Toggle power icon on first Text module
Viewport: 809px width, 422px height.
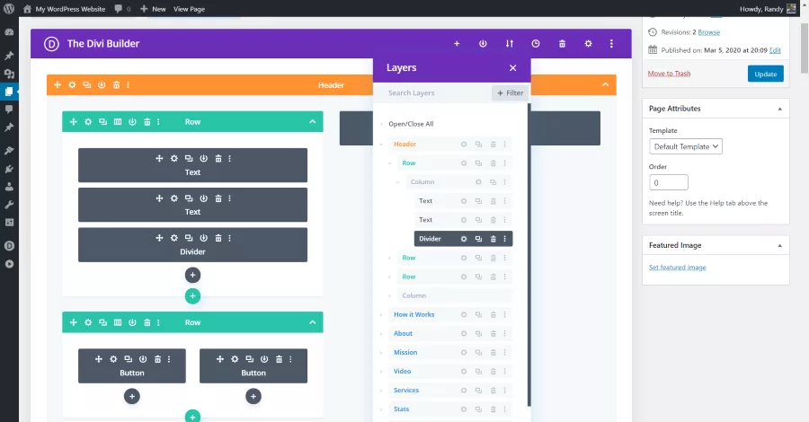(x=203, y=159)
